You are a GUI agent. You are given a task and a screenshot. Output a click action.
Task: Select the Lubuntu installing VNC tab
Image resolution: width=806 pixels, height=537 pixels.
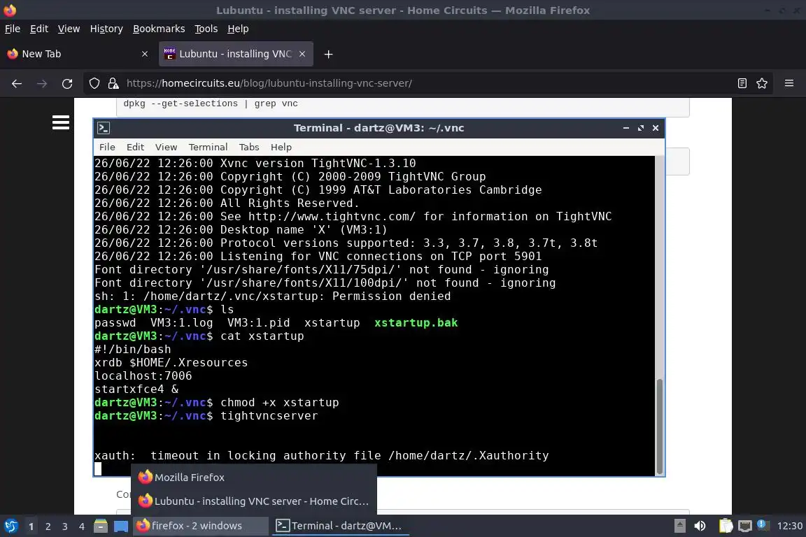click(x=236, y=54)
